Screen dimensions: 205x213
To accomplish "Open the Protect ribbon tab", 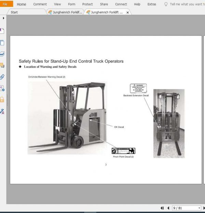I will (87, 4).
